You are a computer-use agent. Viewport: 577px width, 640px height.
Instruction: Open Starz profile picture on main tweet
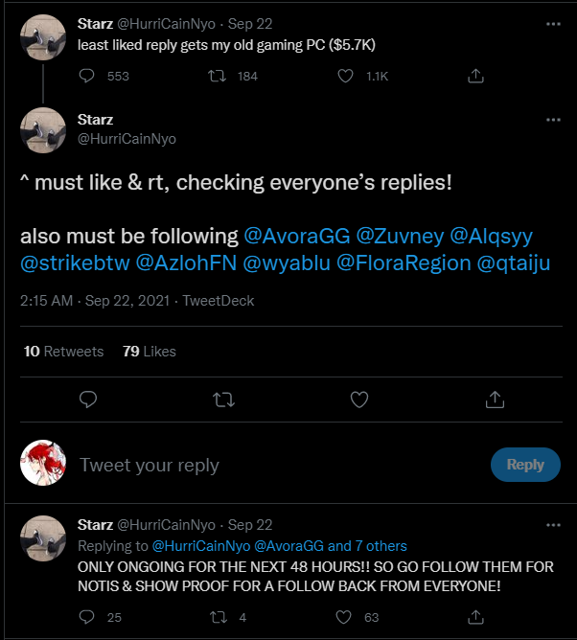(43, 129)
